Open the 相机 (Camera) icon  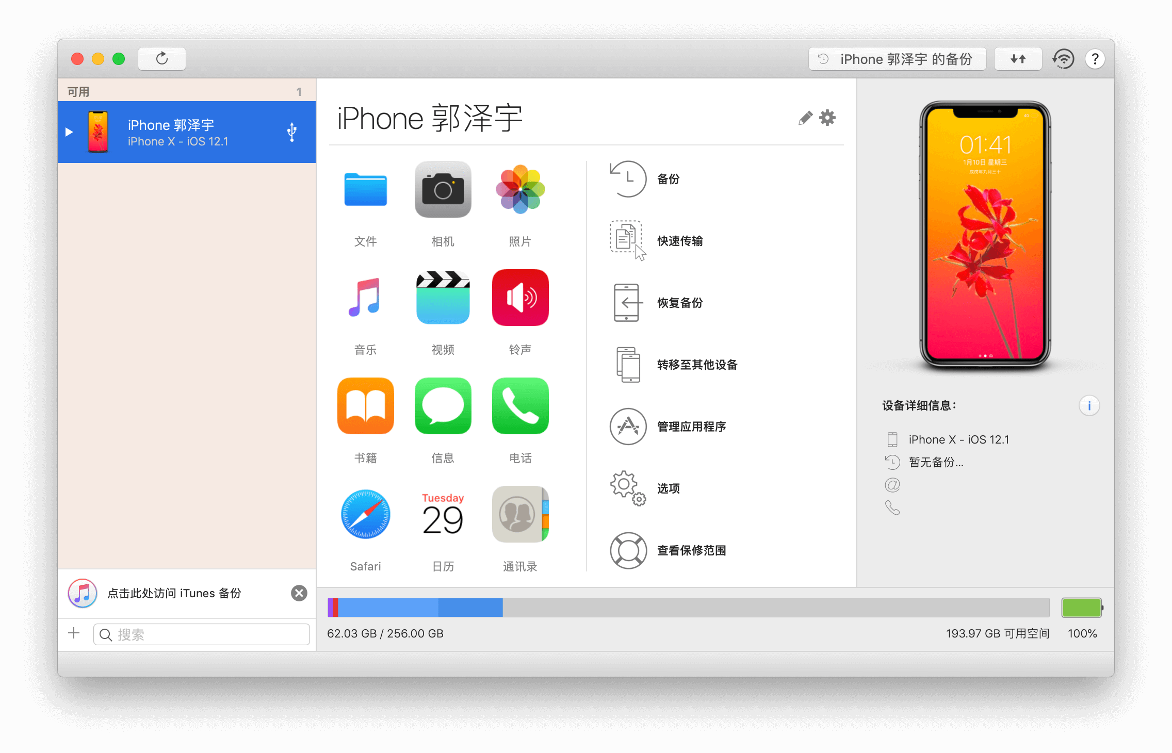tap(443, 189)
